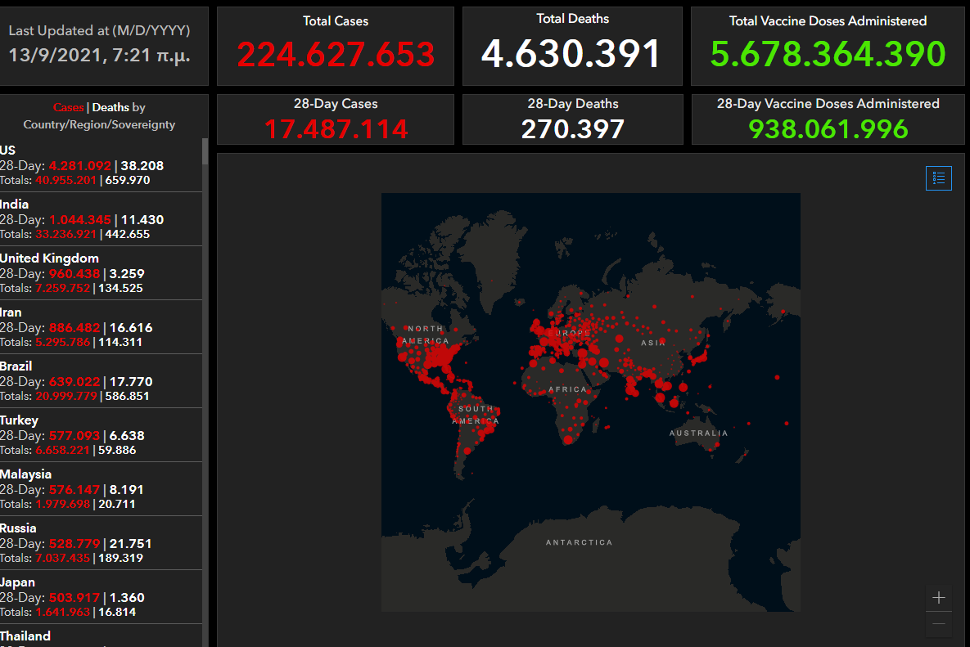Pick Iran in the country list

98,327
